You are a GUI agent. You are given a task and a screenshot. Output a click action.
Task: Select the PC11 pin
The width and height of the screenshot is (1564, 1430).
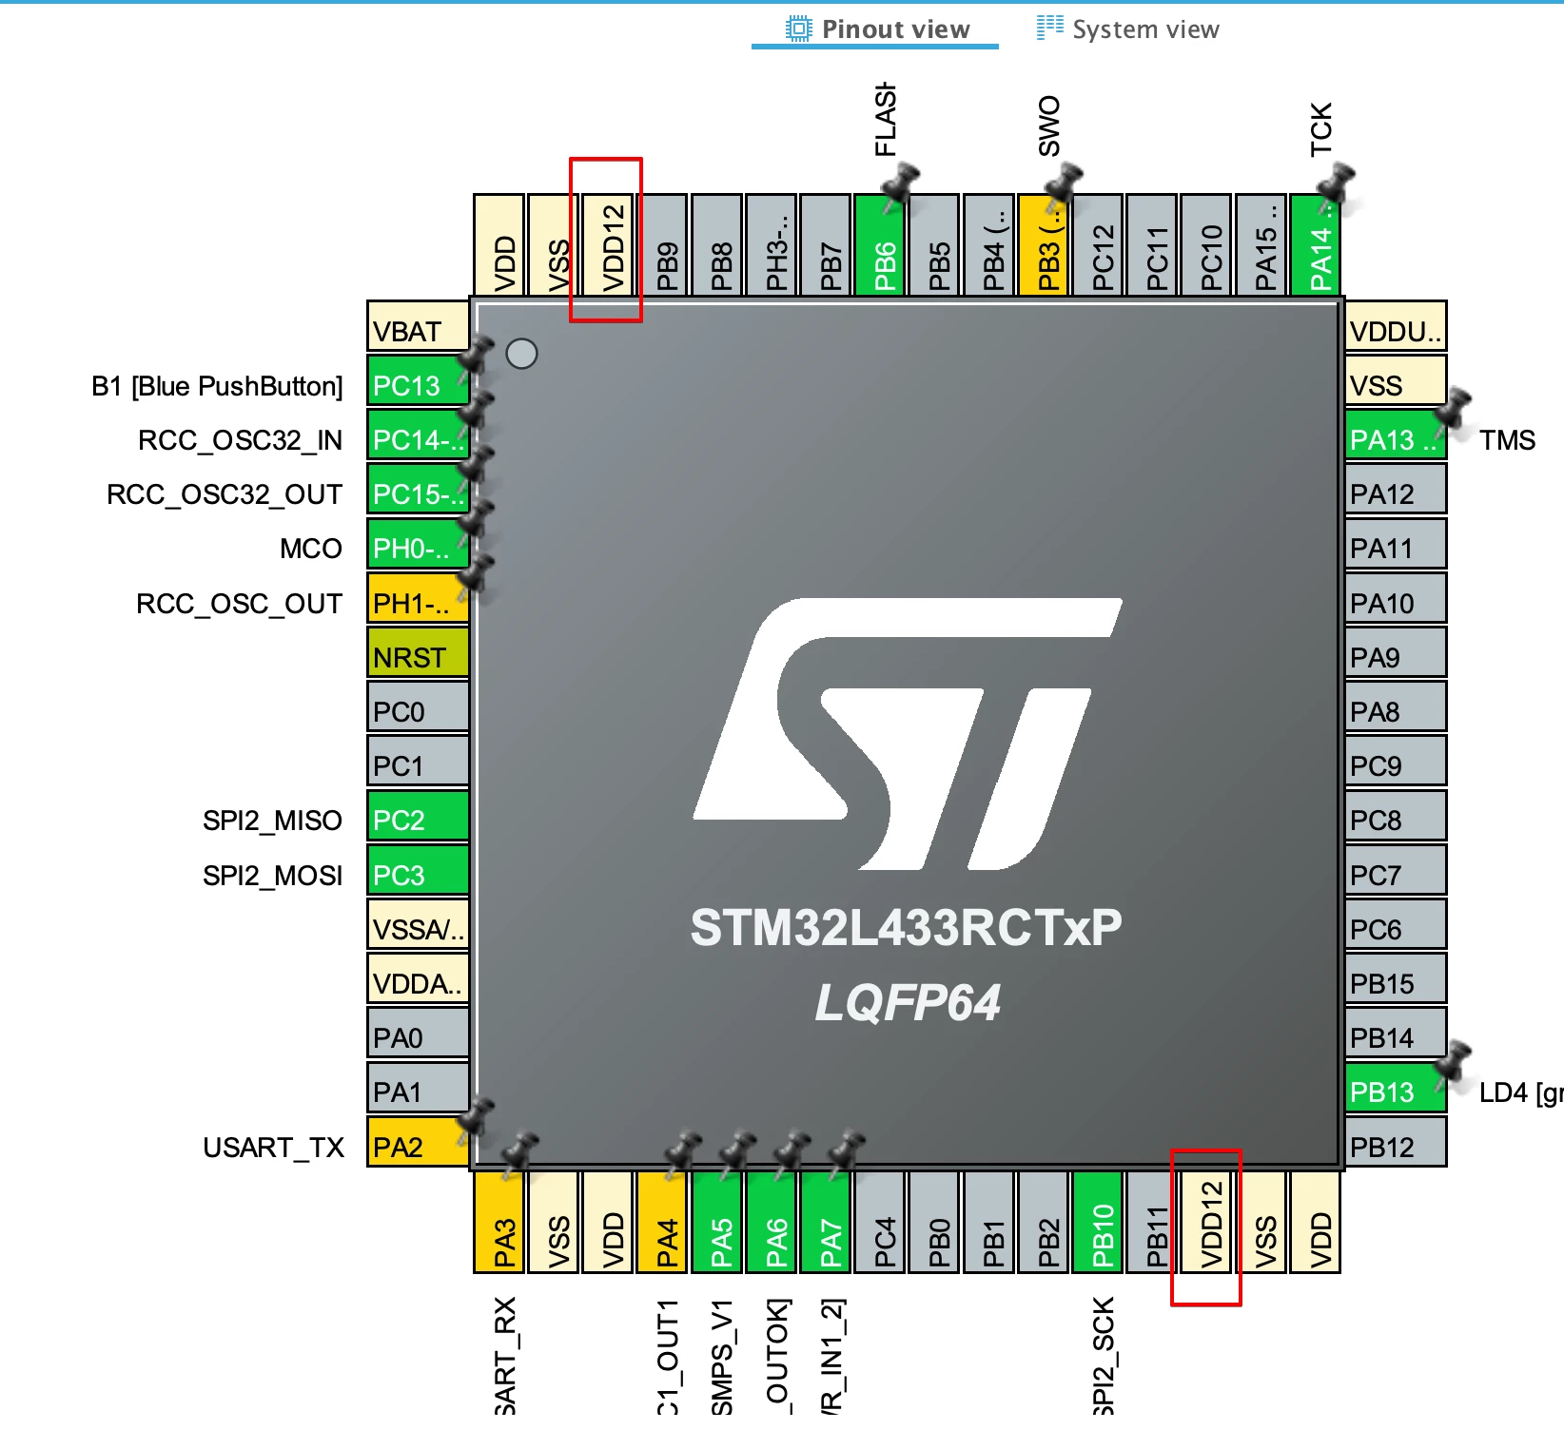pyautogui.click(x=1152, y=244)
